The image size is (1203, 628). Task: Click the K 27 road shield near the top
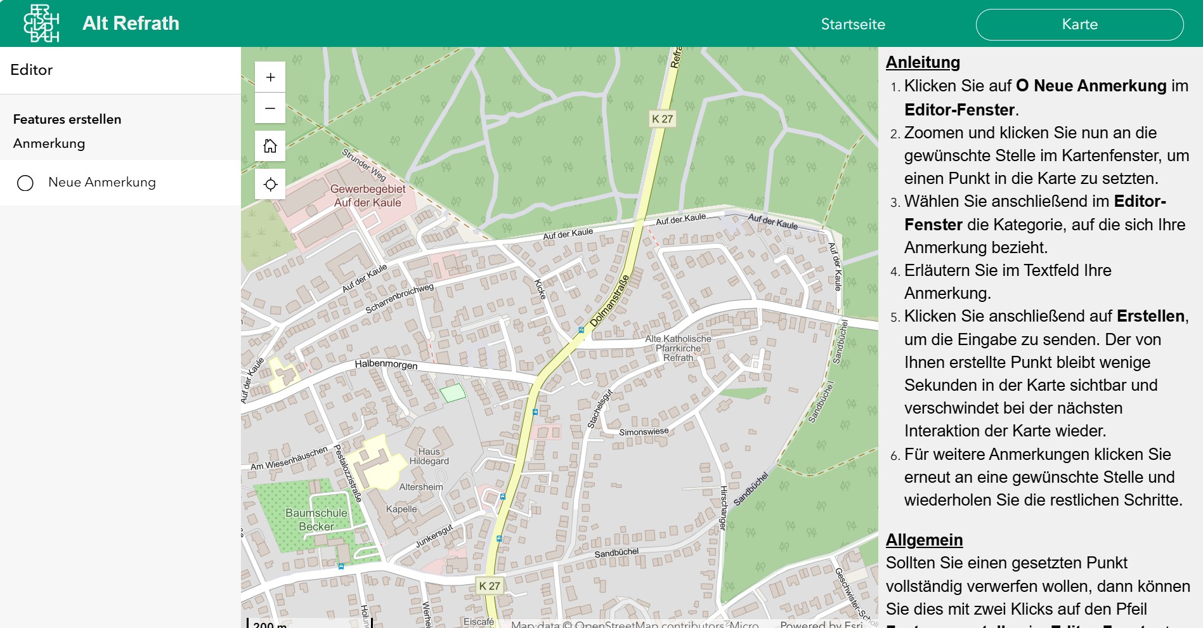point(662,119)
